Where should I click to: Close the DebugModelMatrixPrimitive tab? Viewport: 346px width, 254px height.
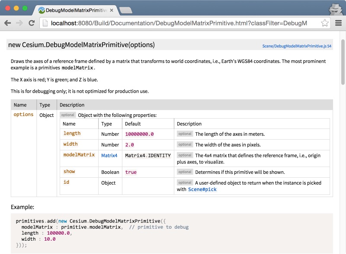tap(111, 9)
